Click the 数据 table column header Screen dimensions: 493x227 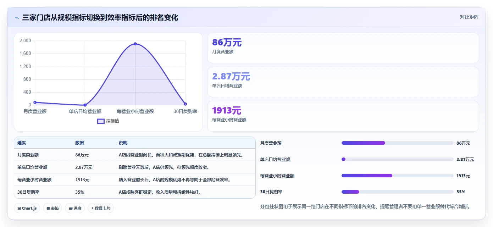click(79, 143)
